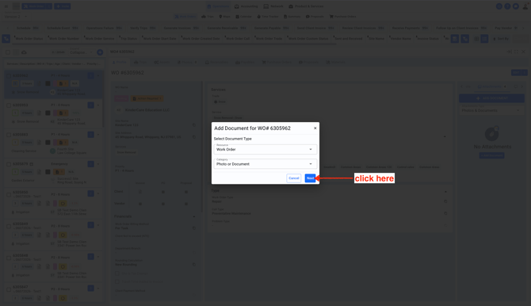Click the blue Invite button
The height and width of the screenshot is (306, 531).
click(63, 6)
